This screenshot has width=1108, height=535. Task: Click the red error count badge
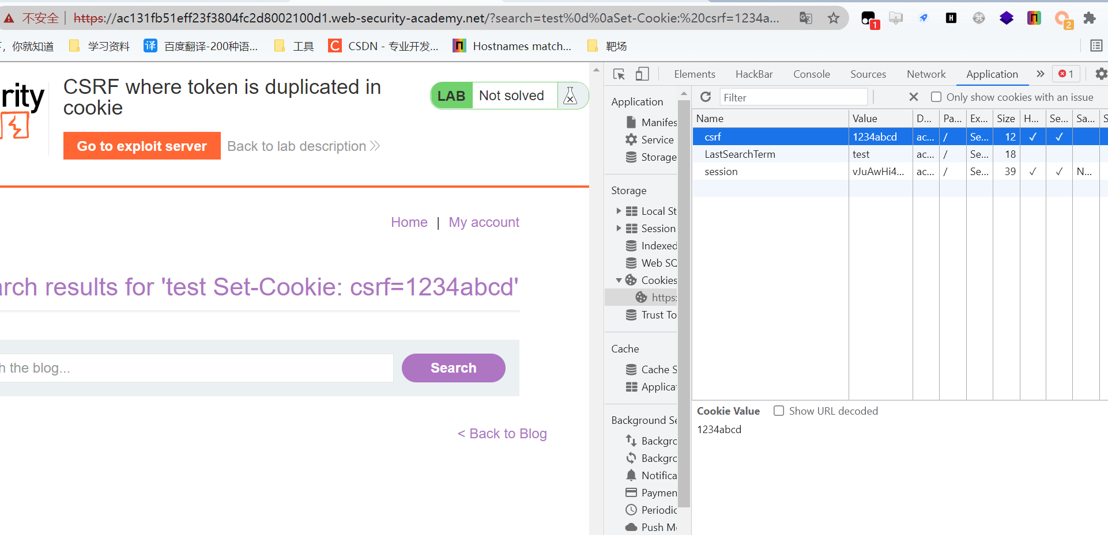coord(1066,74)
